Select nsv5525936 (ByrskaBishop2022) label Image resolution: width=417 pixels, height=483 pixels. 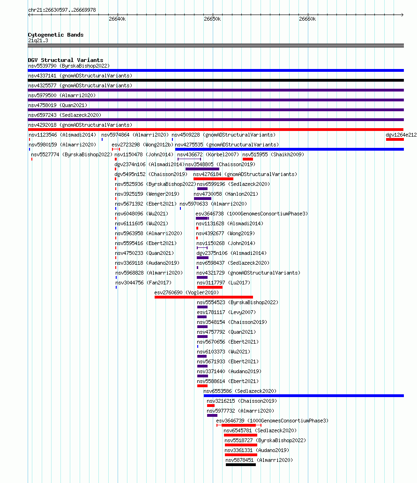pos(156,184)
